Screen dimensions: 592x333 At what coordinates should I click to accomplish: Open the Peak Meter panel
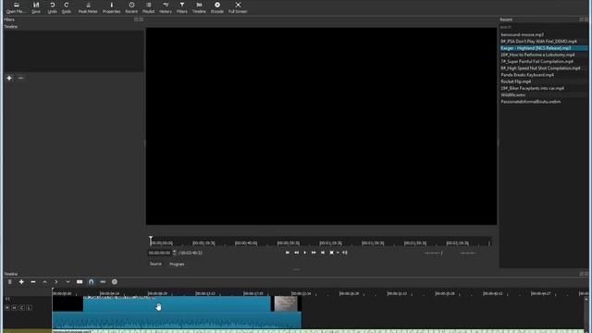pyautogui.click(x=88, y=7)
